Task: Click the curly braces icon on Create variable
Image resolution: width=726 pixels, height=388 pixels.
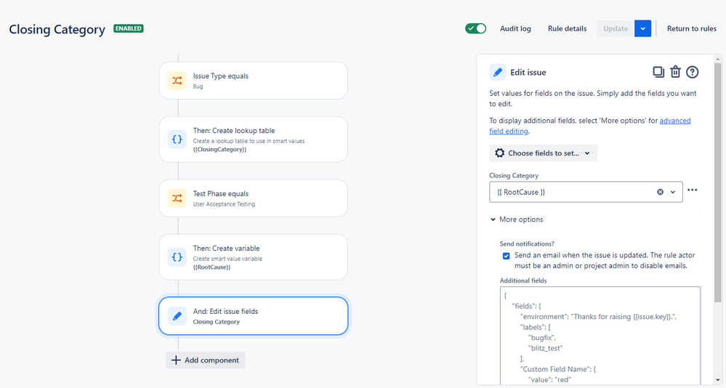Action: [x=177, y=257]
